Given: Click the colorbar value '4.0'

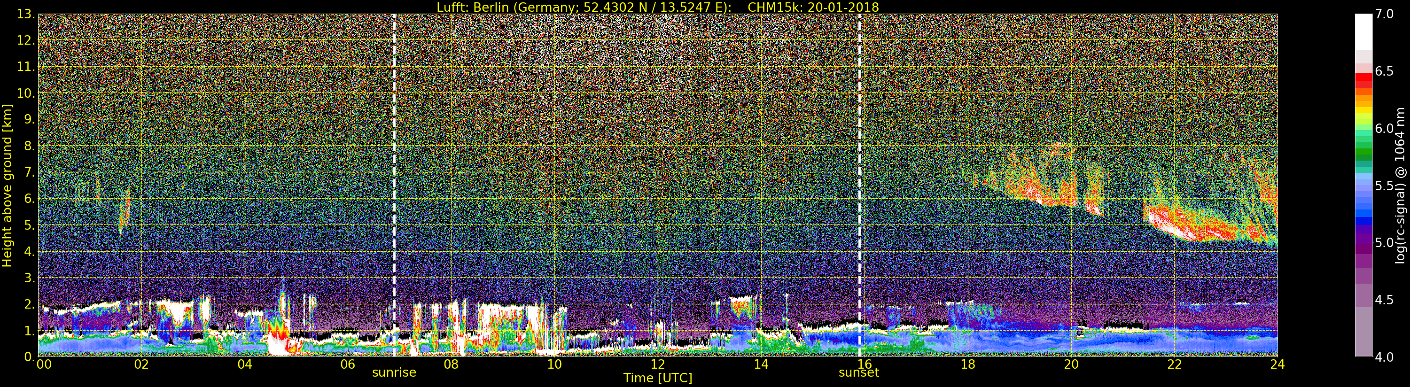Looking at the screenshot, I should pyautogui.click(x=1384, y=357).
